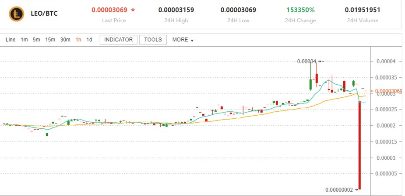This screenshot has width=405, height=196.
Task: Switch to the 1d interval
Action: tap(89, 40)
